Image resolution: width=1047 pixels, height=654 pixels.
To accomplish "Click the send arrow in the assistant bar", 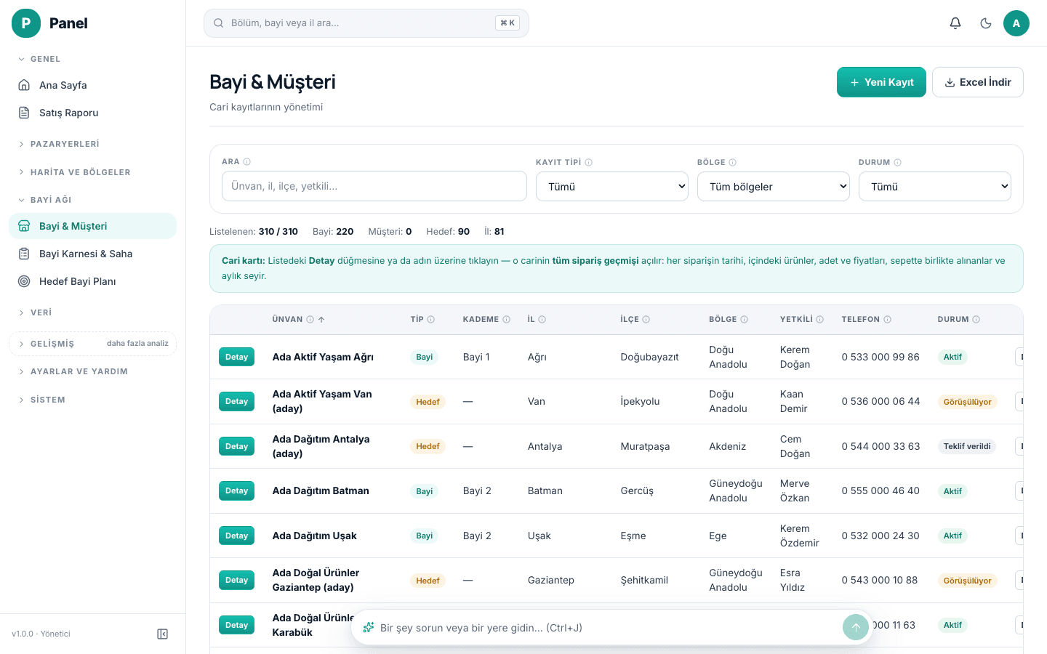I will pos(856,627).
